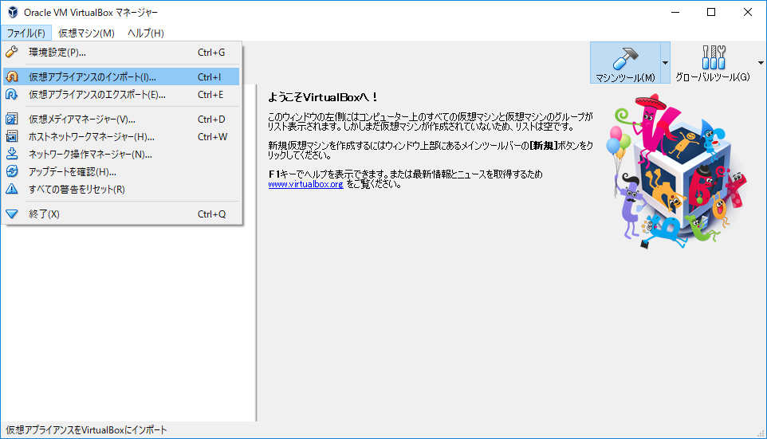Viewport: 767px width, 439px height.
Task: Click the virtual media manager icon
Action: click(12, 119)
